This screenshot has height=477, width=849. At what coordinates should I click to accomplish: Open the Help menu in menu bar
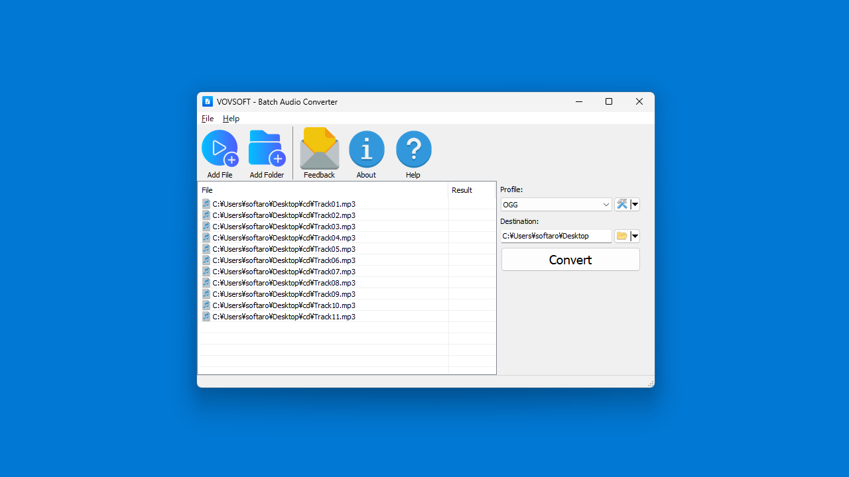click(x=231, y=119)
